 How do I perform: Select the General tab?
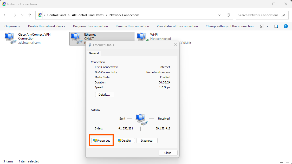[94, 53]
